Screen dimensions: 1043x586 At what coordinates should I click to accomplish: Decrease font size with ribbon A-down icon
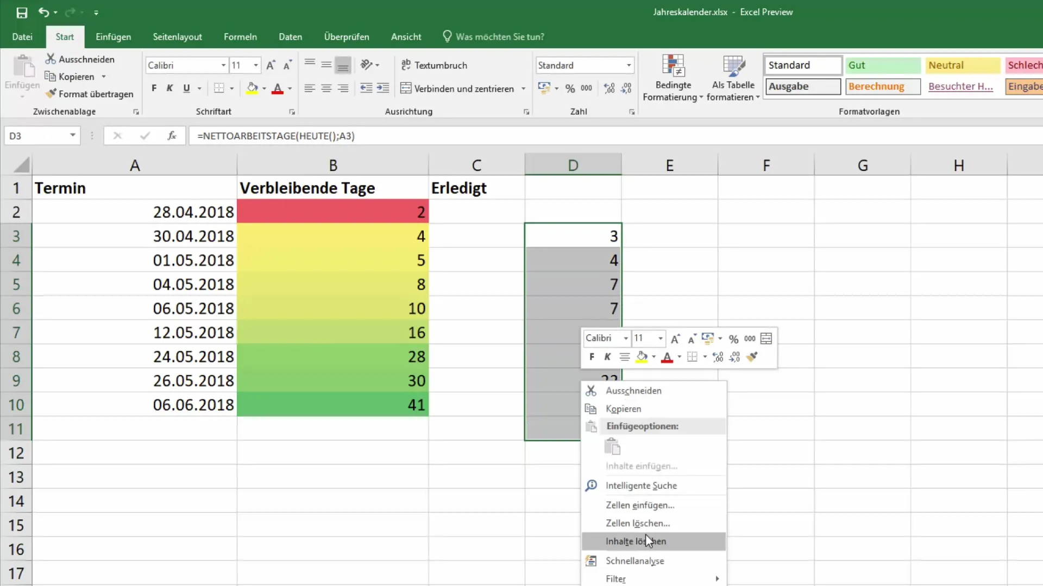pyautogui.click(x=288, y=65)
